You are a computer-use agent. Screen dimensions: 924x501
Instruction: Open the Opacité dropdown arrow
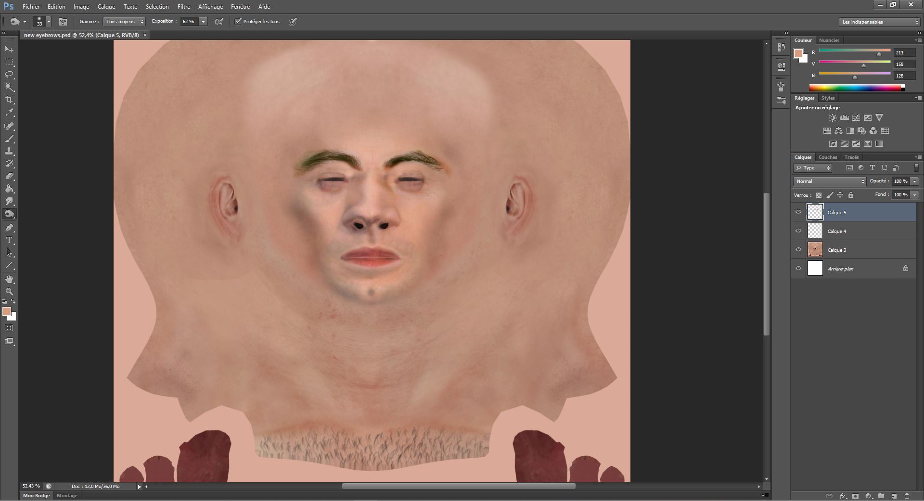click(914, 181)
